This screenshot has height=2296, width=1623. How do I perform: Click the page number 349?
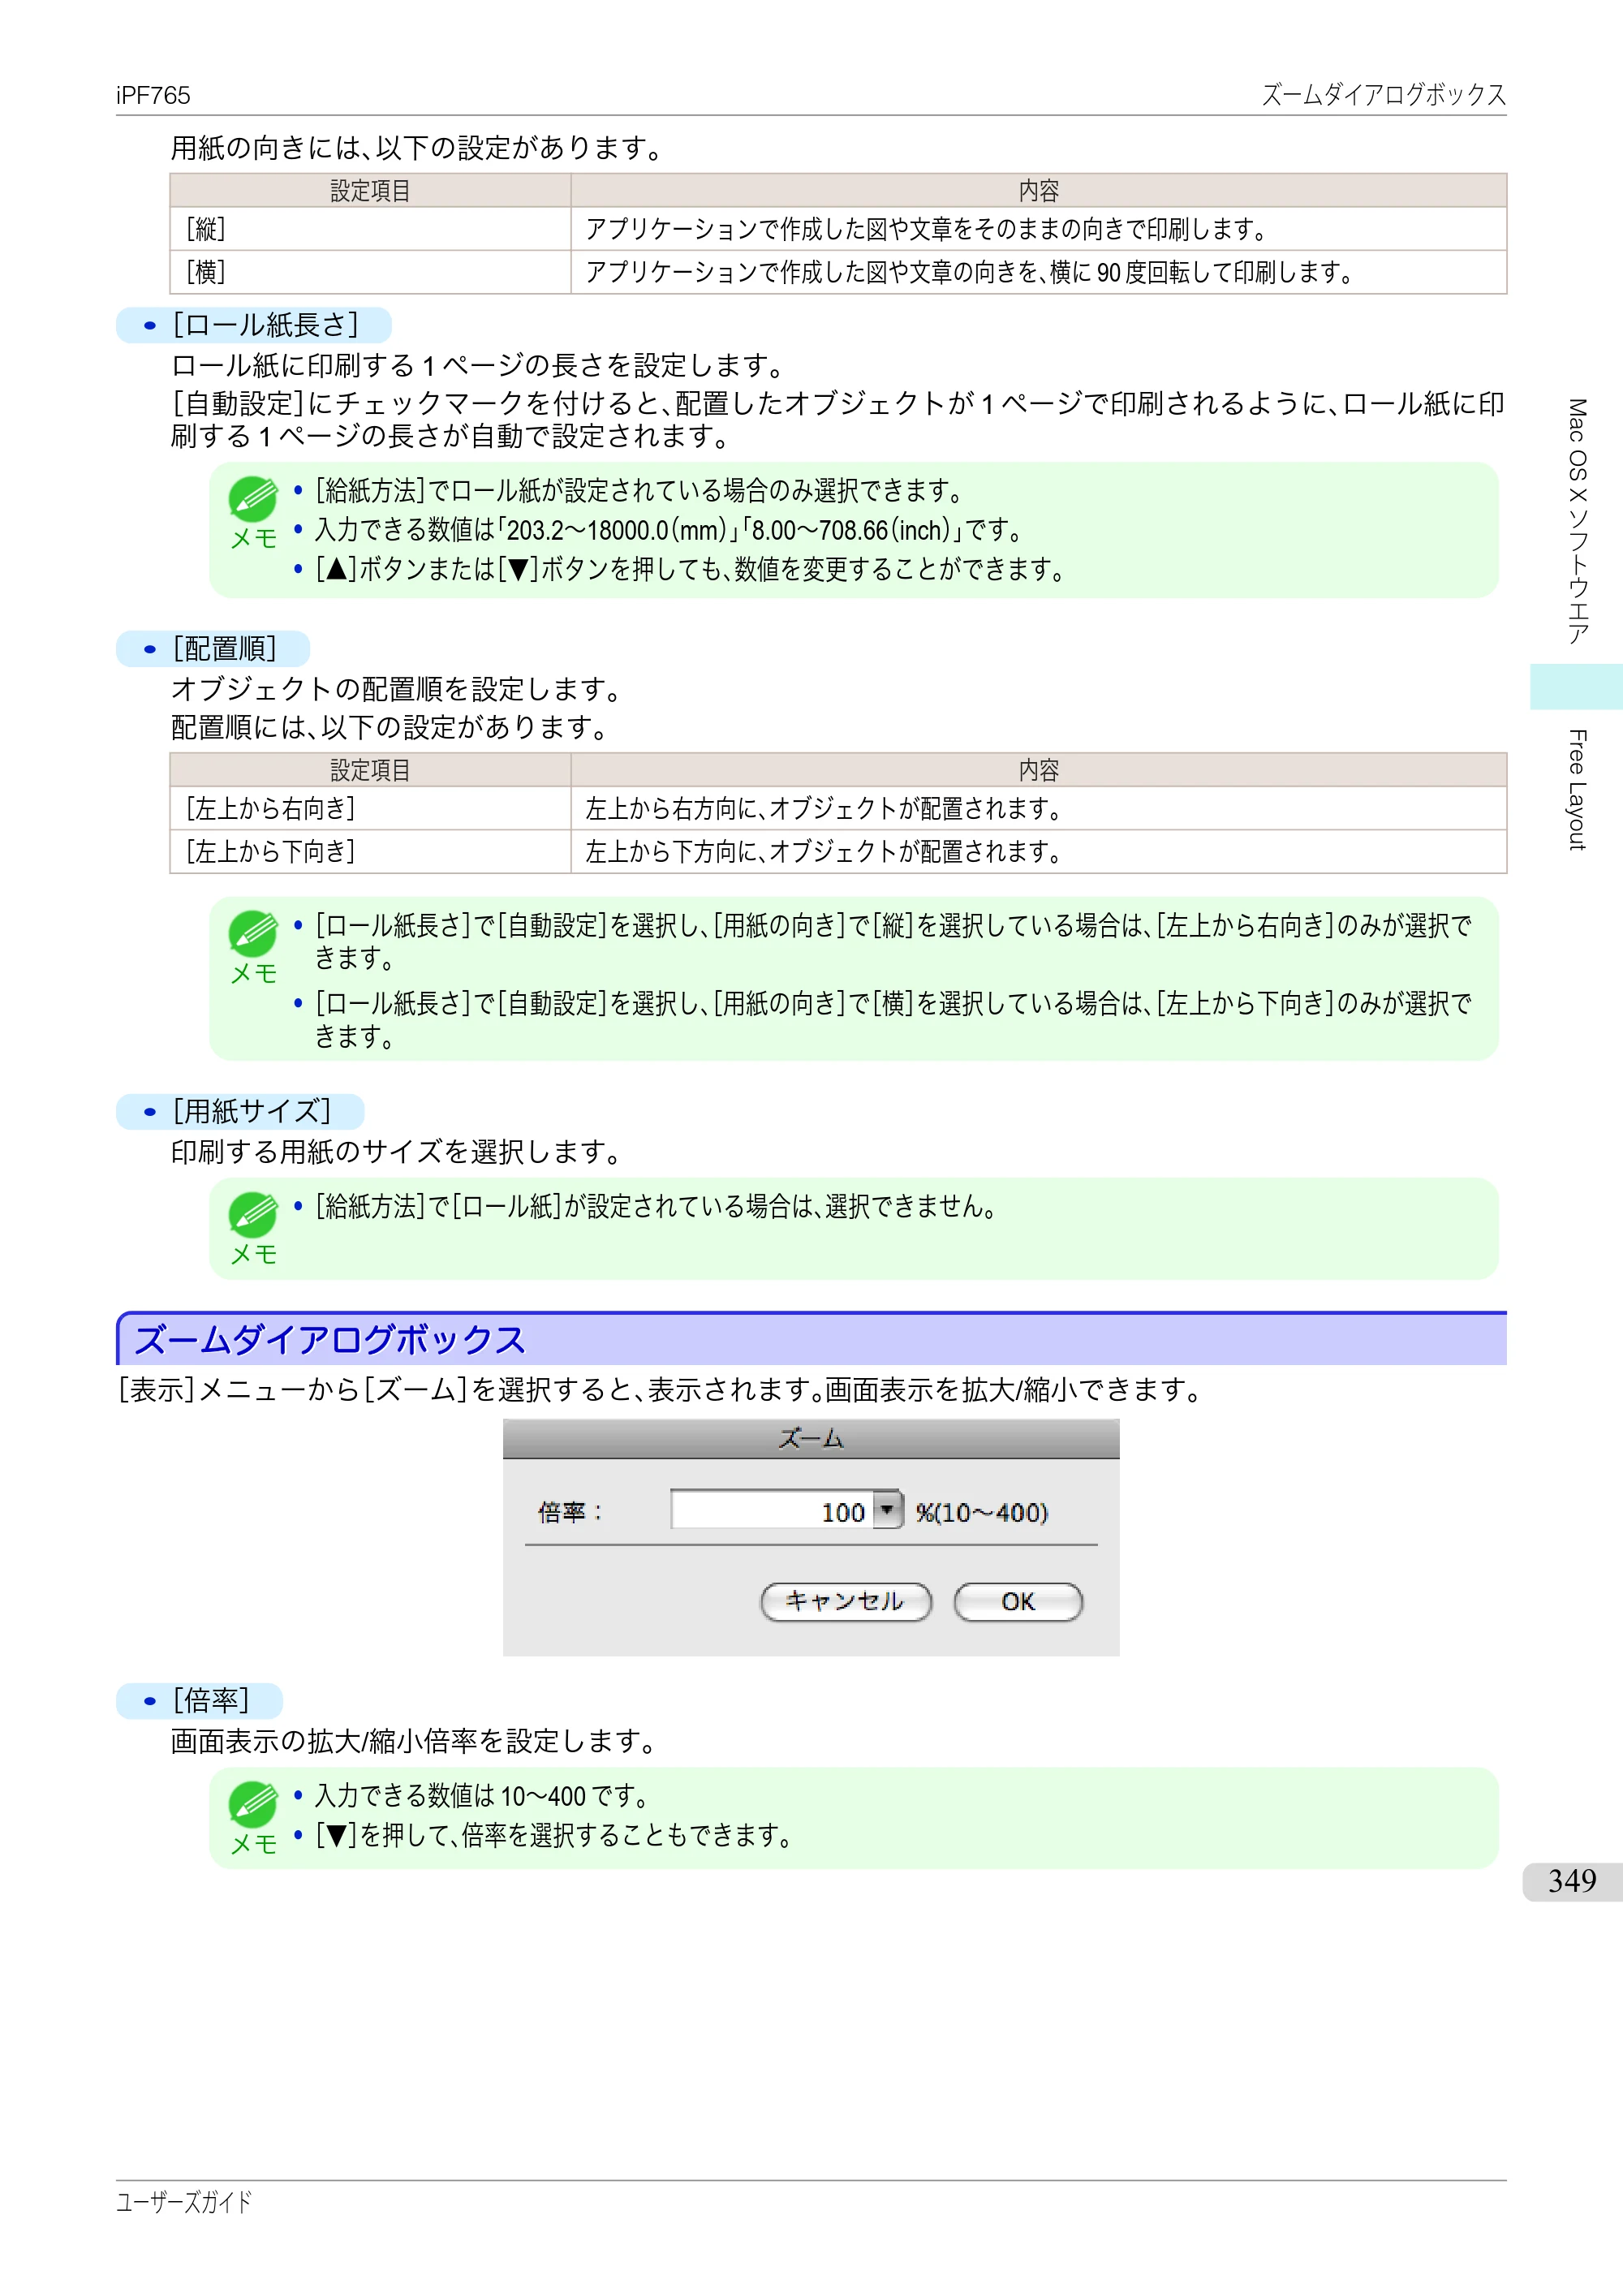tap(1572, 1881)
